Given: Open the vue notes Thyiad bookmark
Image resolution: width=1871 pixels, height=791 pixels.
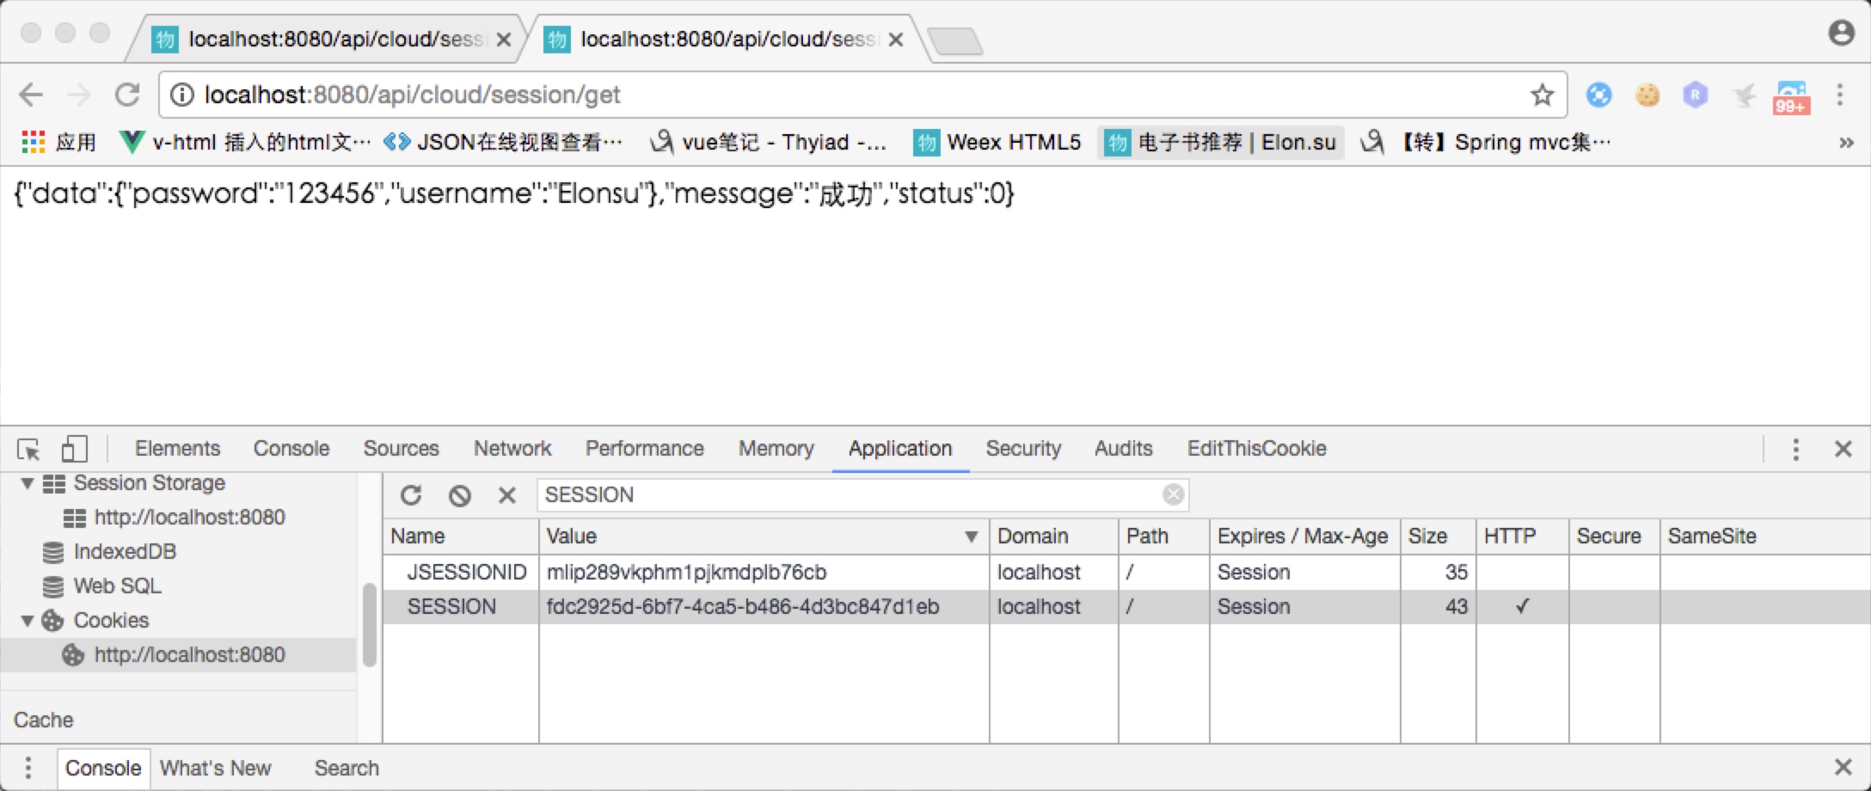Looking at the screenshot, I should pos(768,142).
